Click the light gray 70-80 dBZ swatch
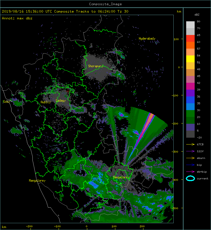 tap(190, 25)
